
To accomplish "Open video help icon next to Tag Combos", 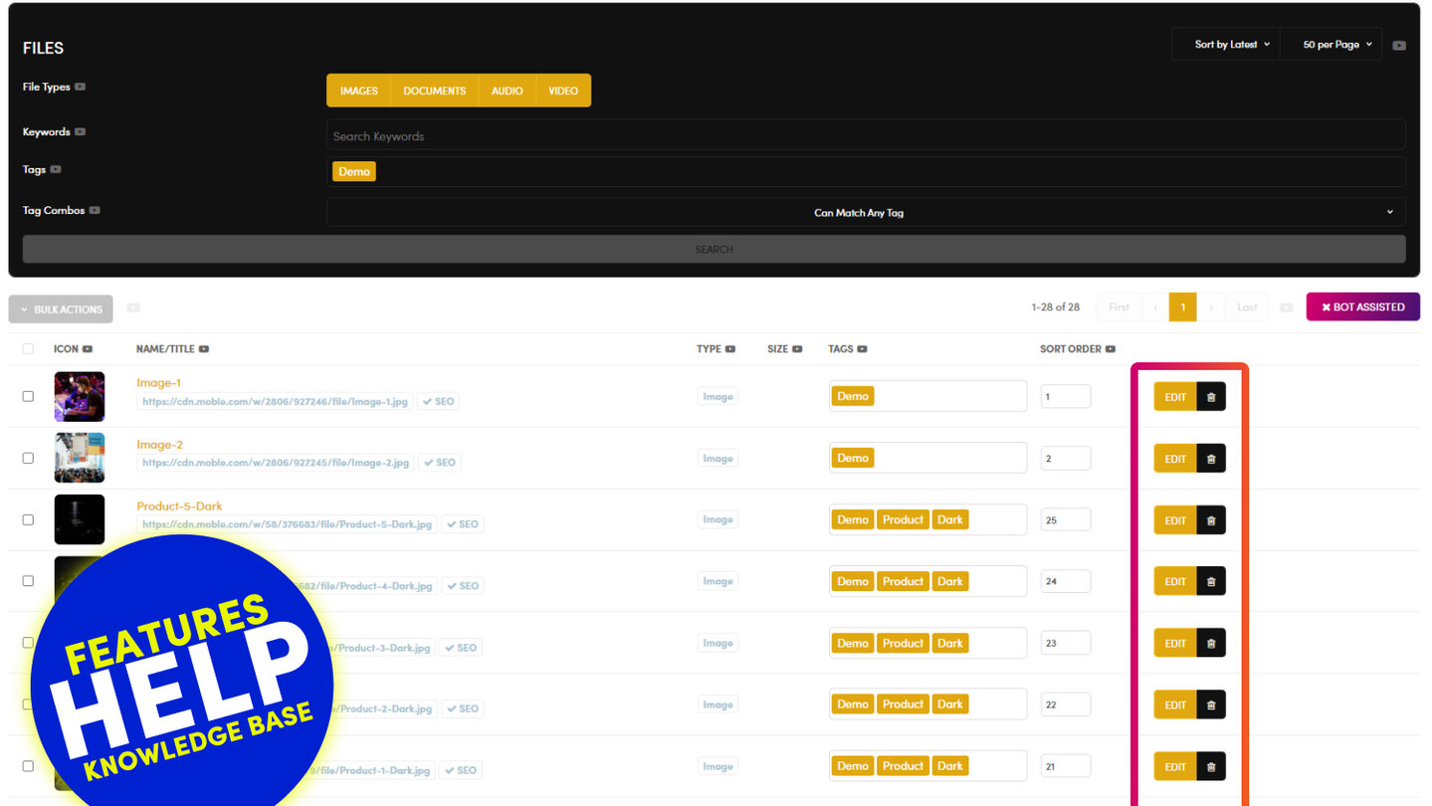I will [x=95, y=210].
